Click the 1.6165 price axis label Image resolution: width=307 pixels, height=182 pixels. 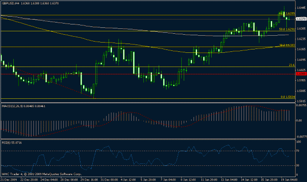(x=301, y=49)
